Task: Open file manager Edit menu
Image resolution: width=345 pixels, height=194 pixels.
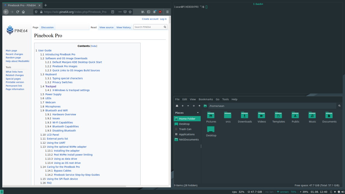Action: pyautogui.click(x=185, y=99)
